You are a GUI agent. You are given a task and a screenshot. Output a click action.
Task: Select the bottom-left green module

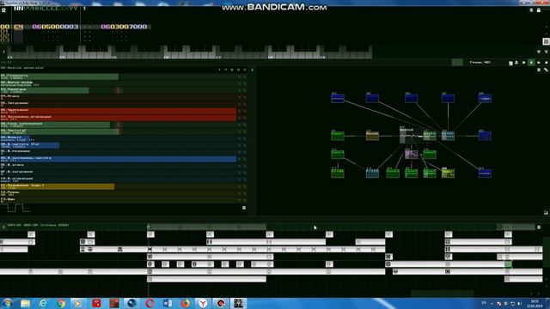pos(338,173)
